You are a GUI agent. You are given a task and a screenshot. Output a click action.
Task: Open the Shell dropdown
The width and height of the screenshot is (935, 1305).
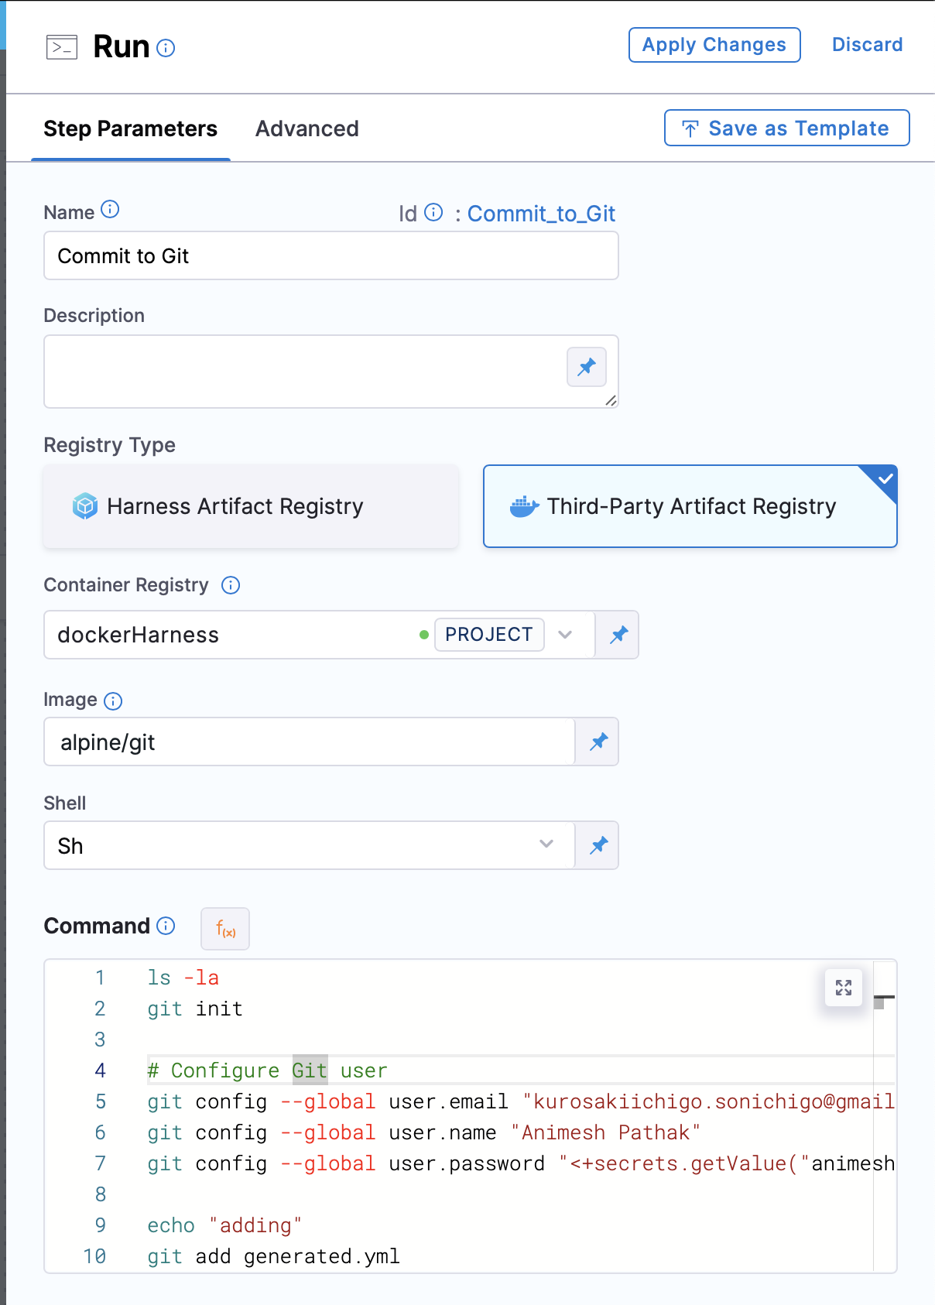546,845
